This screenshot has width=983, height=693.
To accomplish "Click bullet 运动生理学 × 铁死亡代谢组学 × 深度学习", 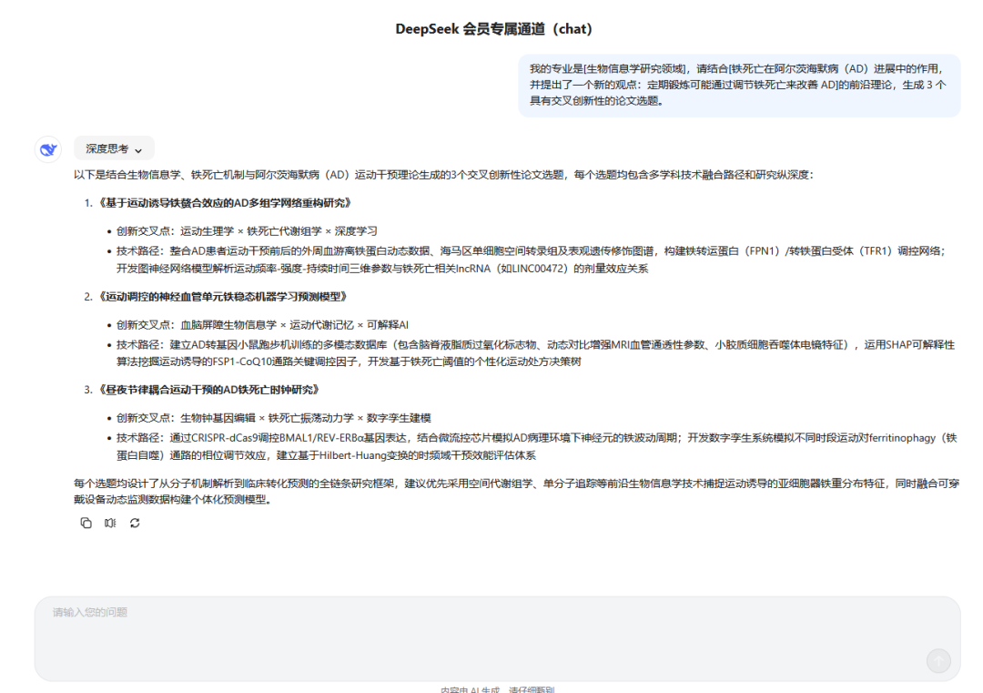I will coord(247,230).
